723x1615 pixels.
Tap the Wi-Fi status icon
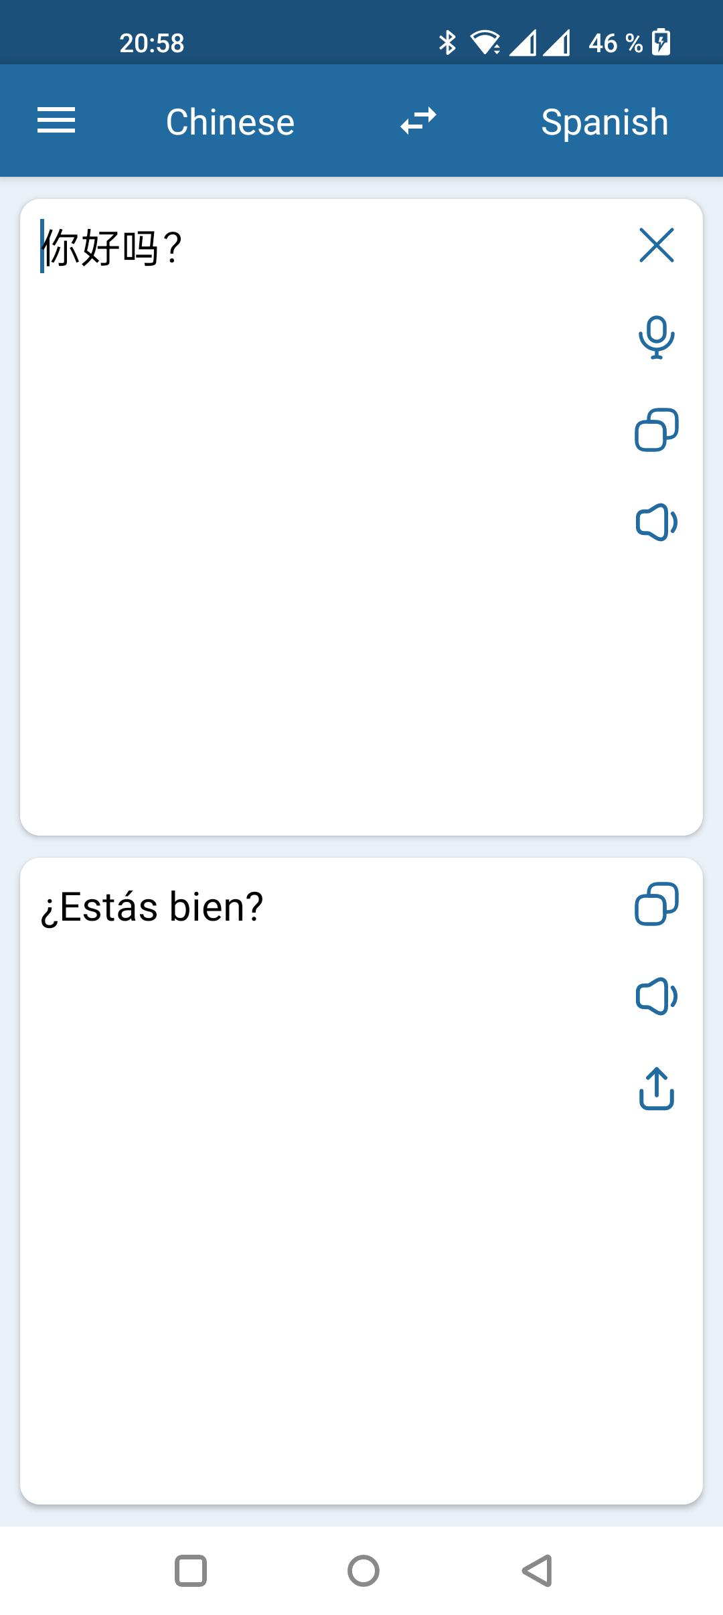tap(485, 43)
